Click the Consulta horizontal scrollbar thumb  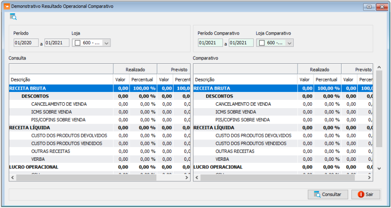point(87,178)
